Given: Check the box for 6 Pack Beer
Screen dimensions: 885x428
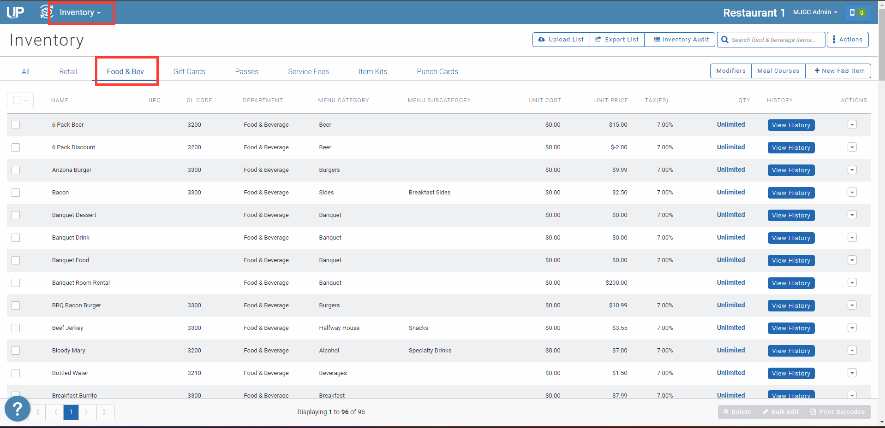Looking at the screenshot, I should [16, 125].
